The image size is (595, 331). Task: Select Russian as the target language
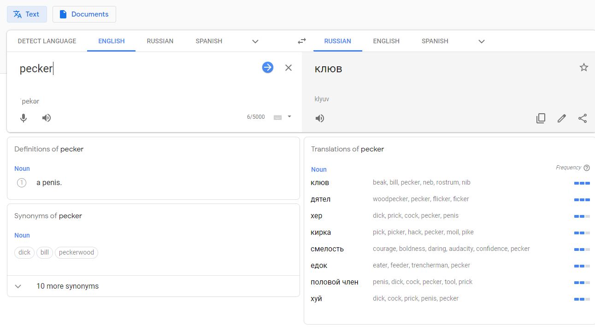pos(337,41)
